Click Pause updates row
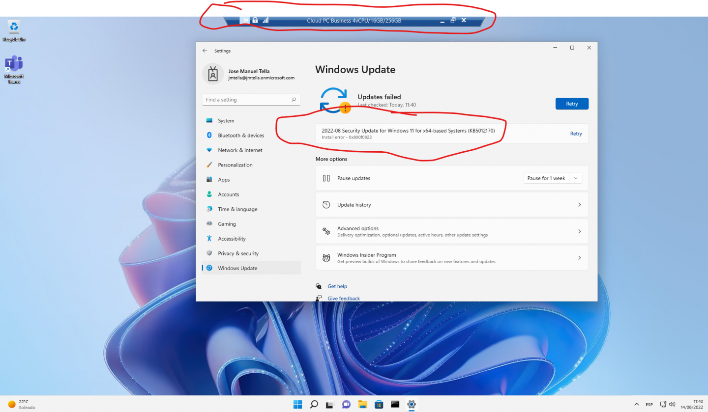Screen dimensions: 708x412 452,178
